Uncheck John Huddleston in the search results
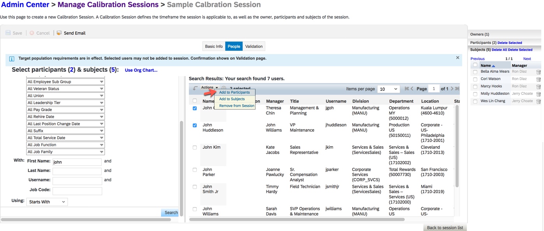This screenshot has height=231, width=544. pyautogui.click(x=195, y=125)
